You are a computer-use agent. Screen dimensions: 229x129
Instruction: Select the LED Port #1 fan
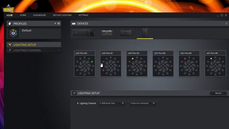point(111,64)
